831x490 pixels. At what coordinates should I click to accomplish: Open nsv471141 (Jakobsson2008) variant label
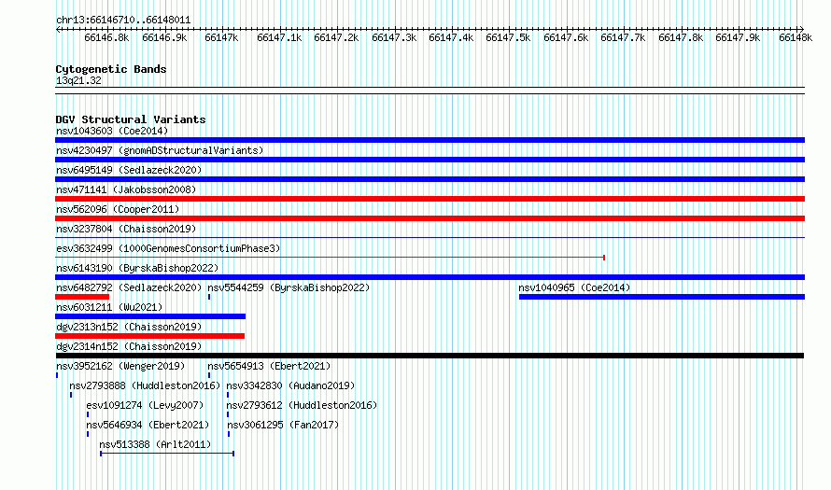point(126,189)
